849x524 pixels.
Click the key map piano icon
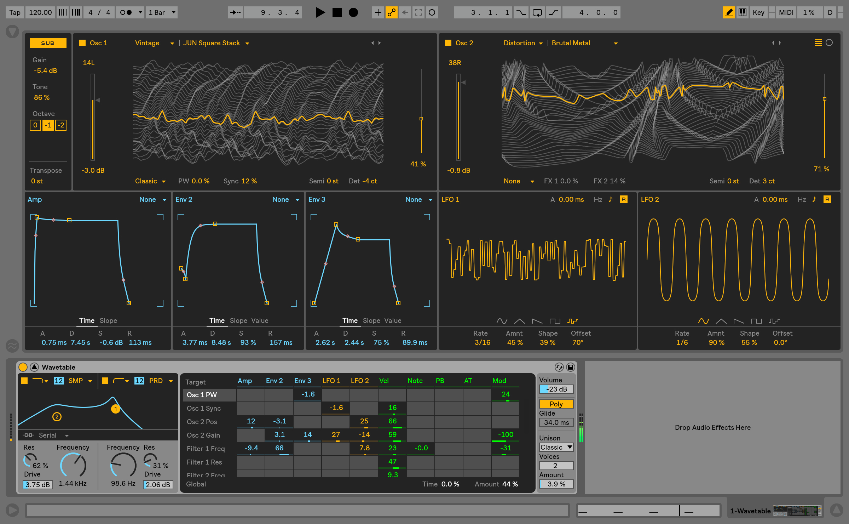[x=743, y=12]
